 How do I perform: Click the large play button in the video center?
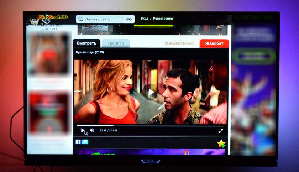[150, 92]
